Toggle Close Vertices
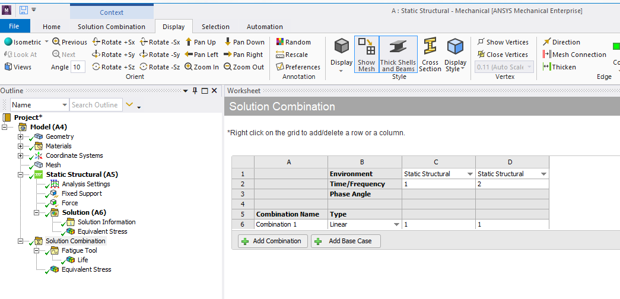The height and width of the screenshot is (299, 620). [x=503, y=55]
